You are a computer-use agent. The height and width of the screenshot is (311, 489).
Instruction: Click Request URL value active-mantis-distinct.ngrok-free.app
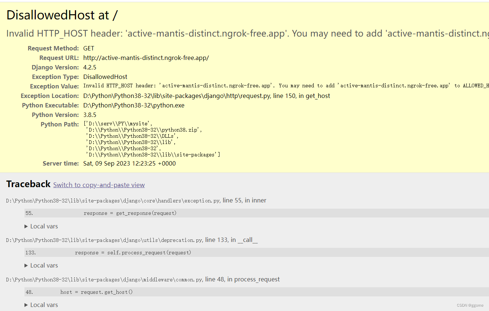tap(146, 58)
